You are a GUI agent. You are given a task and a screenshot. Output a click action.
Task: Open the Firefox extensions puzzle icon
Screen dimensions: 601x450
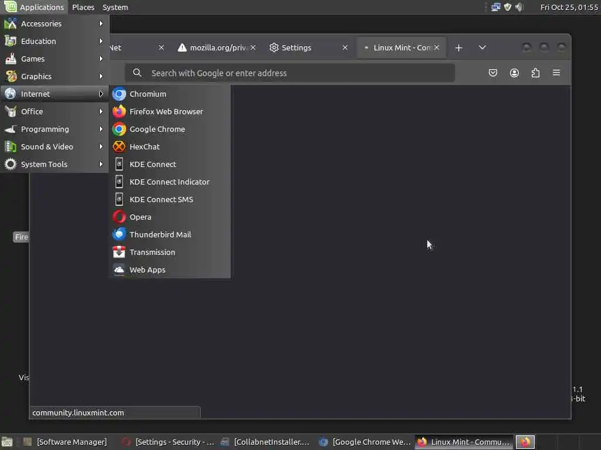click(x=535, y=73)
